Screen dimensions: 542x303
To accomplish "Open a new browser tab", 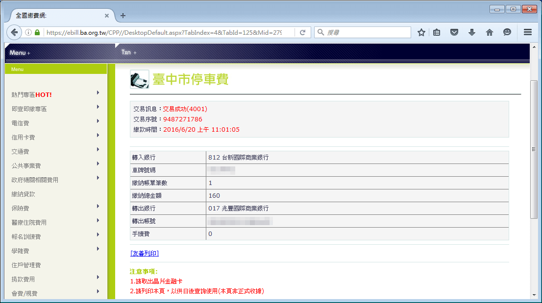I will click(122, 15).
